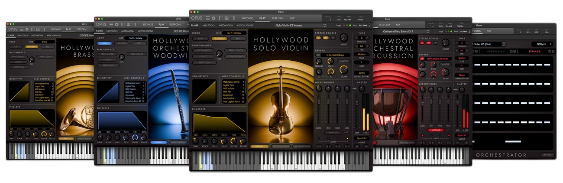Toggle the piano keyboard view icon in center Opus toolbar
This screenshot has width=563, height=183.
click(226, 18)
